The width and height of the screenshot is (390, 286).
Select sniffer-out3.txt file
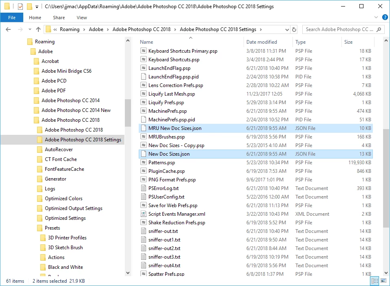click(x=164, y=257)
